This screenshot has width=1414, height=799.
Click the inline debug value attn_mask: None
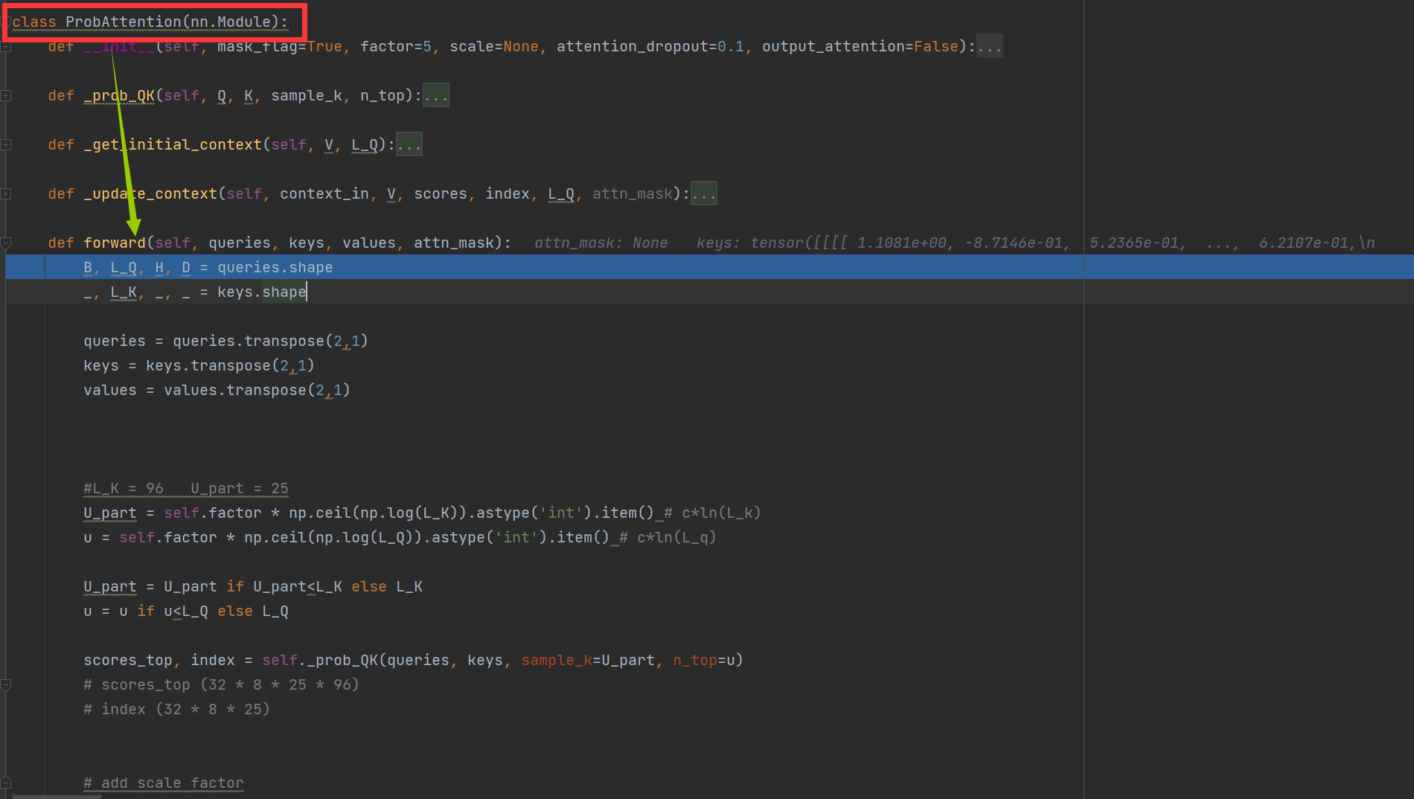(x=600, y=243)
